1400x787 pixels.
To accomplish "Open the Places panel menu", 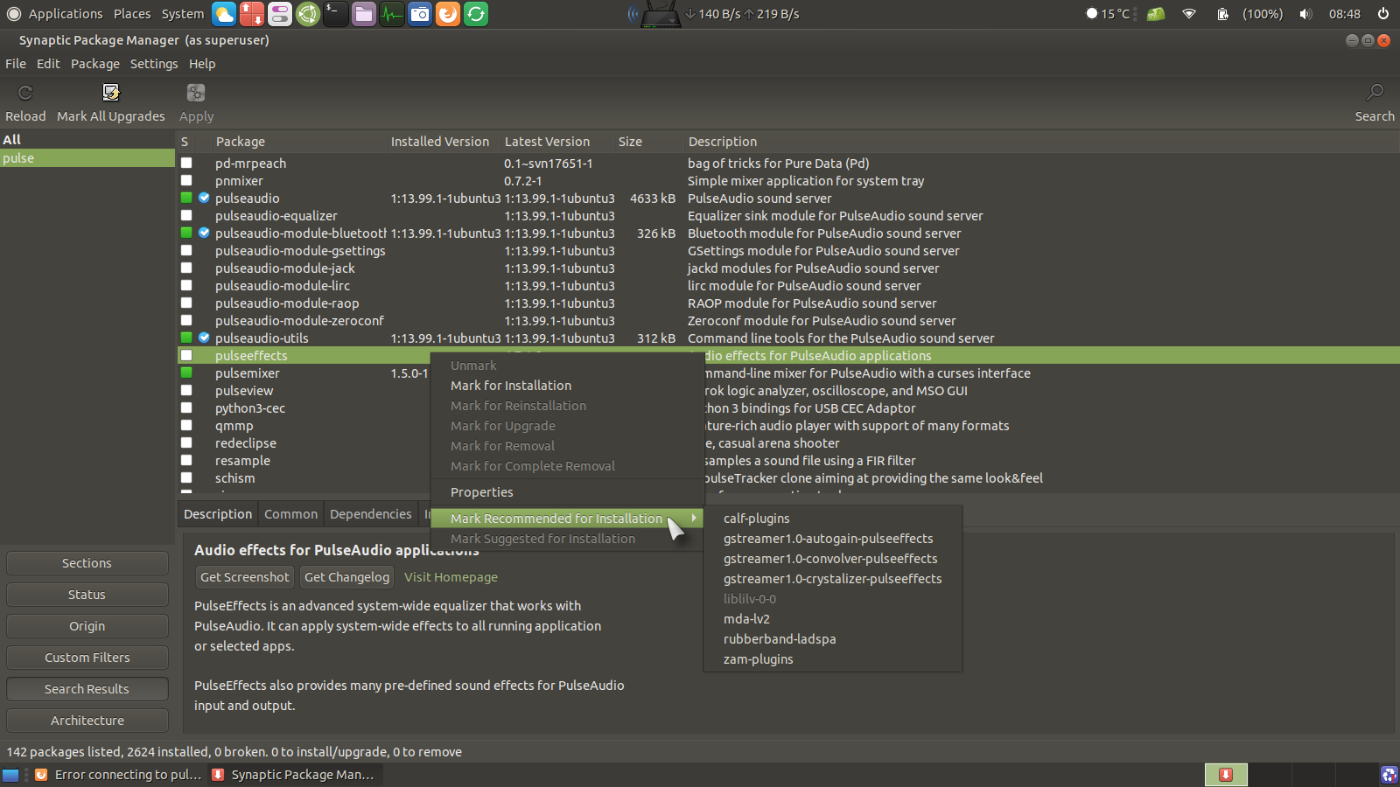I will tap(132, 14).
